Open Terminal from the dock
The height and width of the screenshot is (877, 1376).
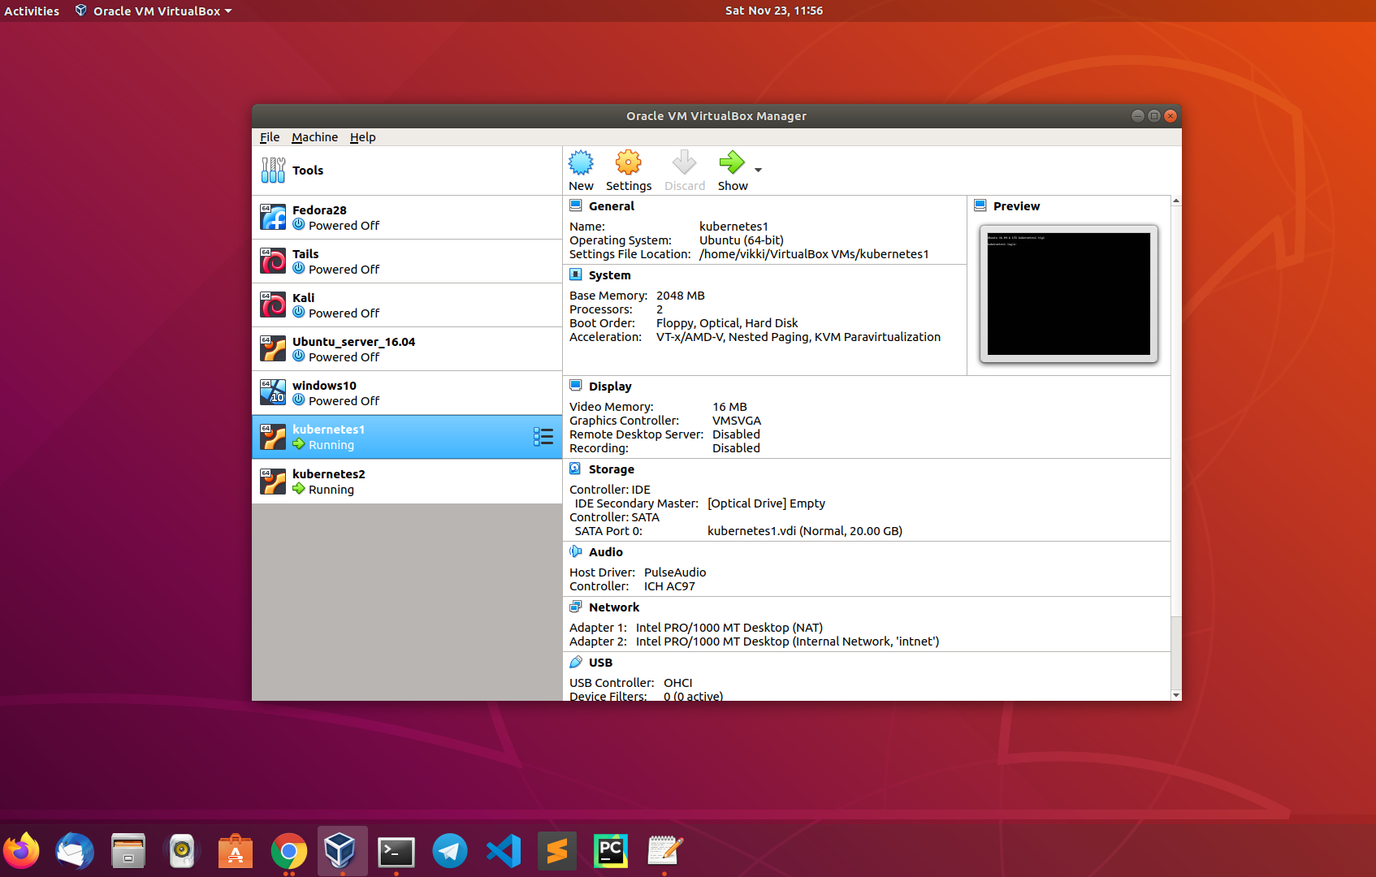396,851
